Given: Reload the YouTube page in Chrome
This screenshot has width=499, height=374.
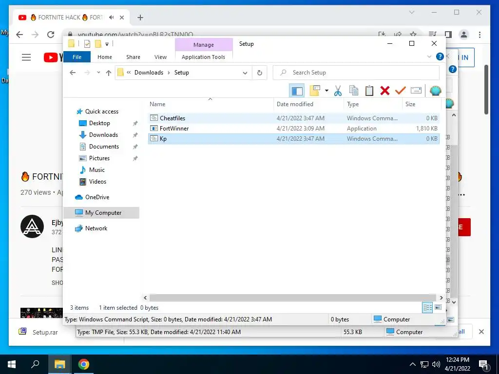Looking at the screenshot, I should (51, 35).
